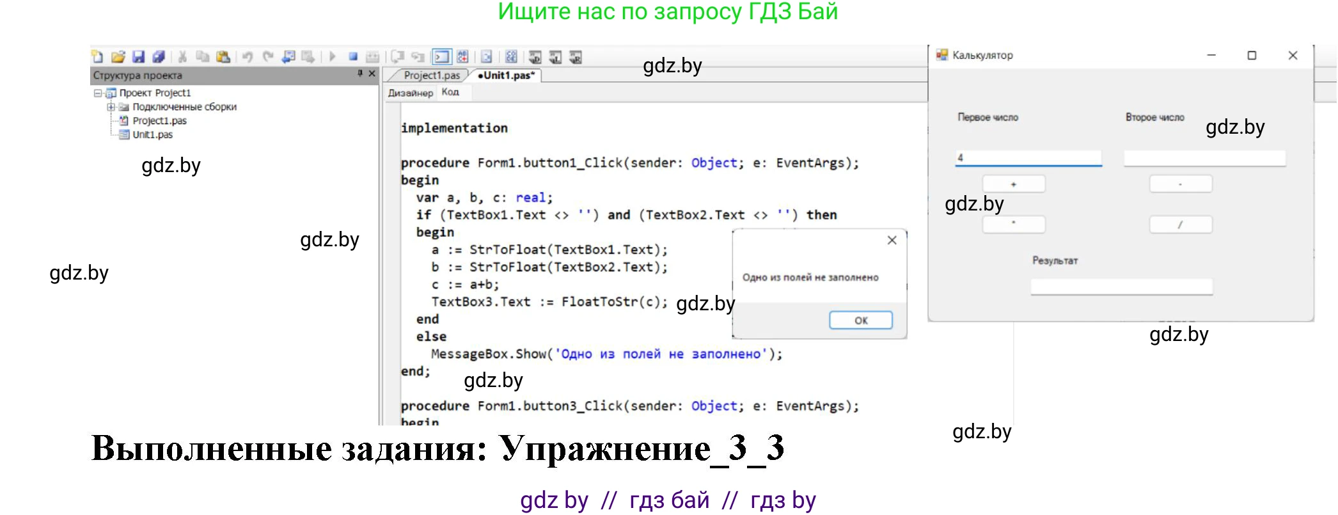The width and height of the screenshot is (1338, 515).
Task: Click the Save All toolbar icon
Action: click(x=159, y=57)
